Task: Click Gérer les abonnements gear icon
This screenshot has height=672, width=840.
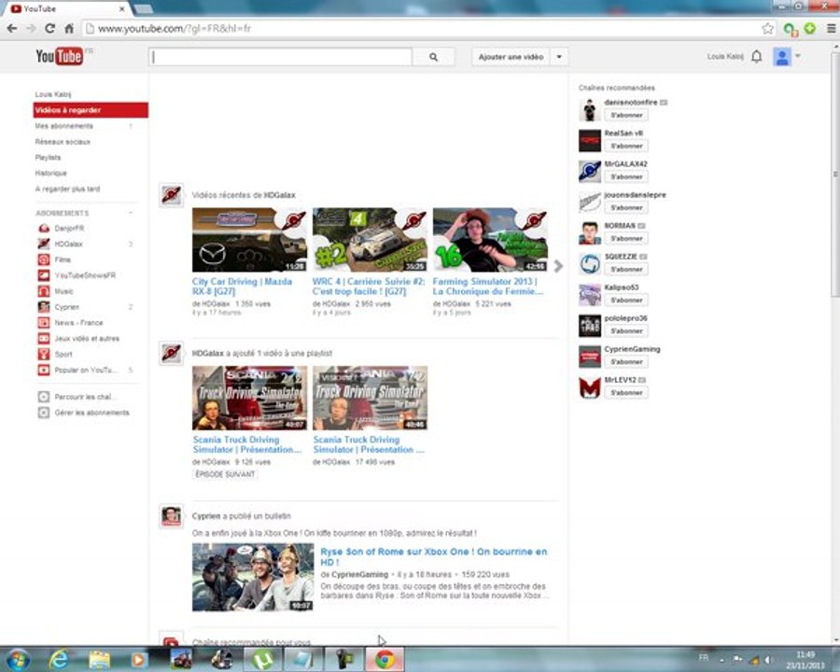Action: coord(43,413)
